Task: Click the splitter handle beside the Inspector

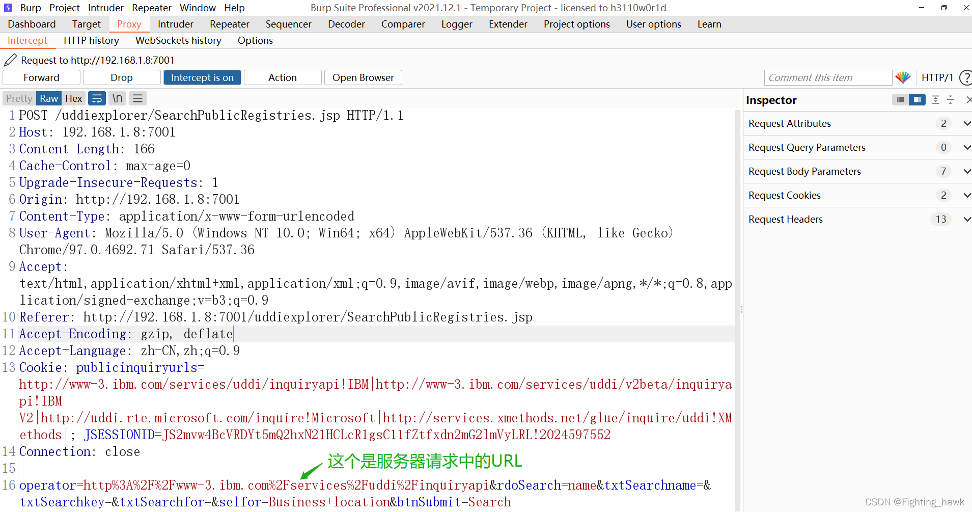Action: click(x=741, y=309)
